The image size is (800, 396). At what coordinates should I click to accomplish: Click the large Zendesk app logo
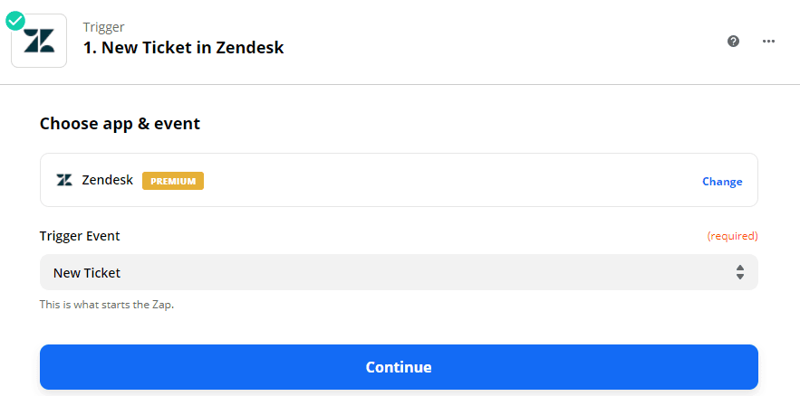[x=39, y=42]
